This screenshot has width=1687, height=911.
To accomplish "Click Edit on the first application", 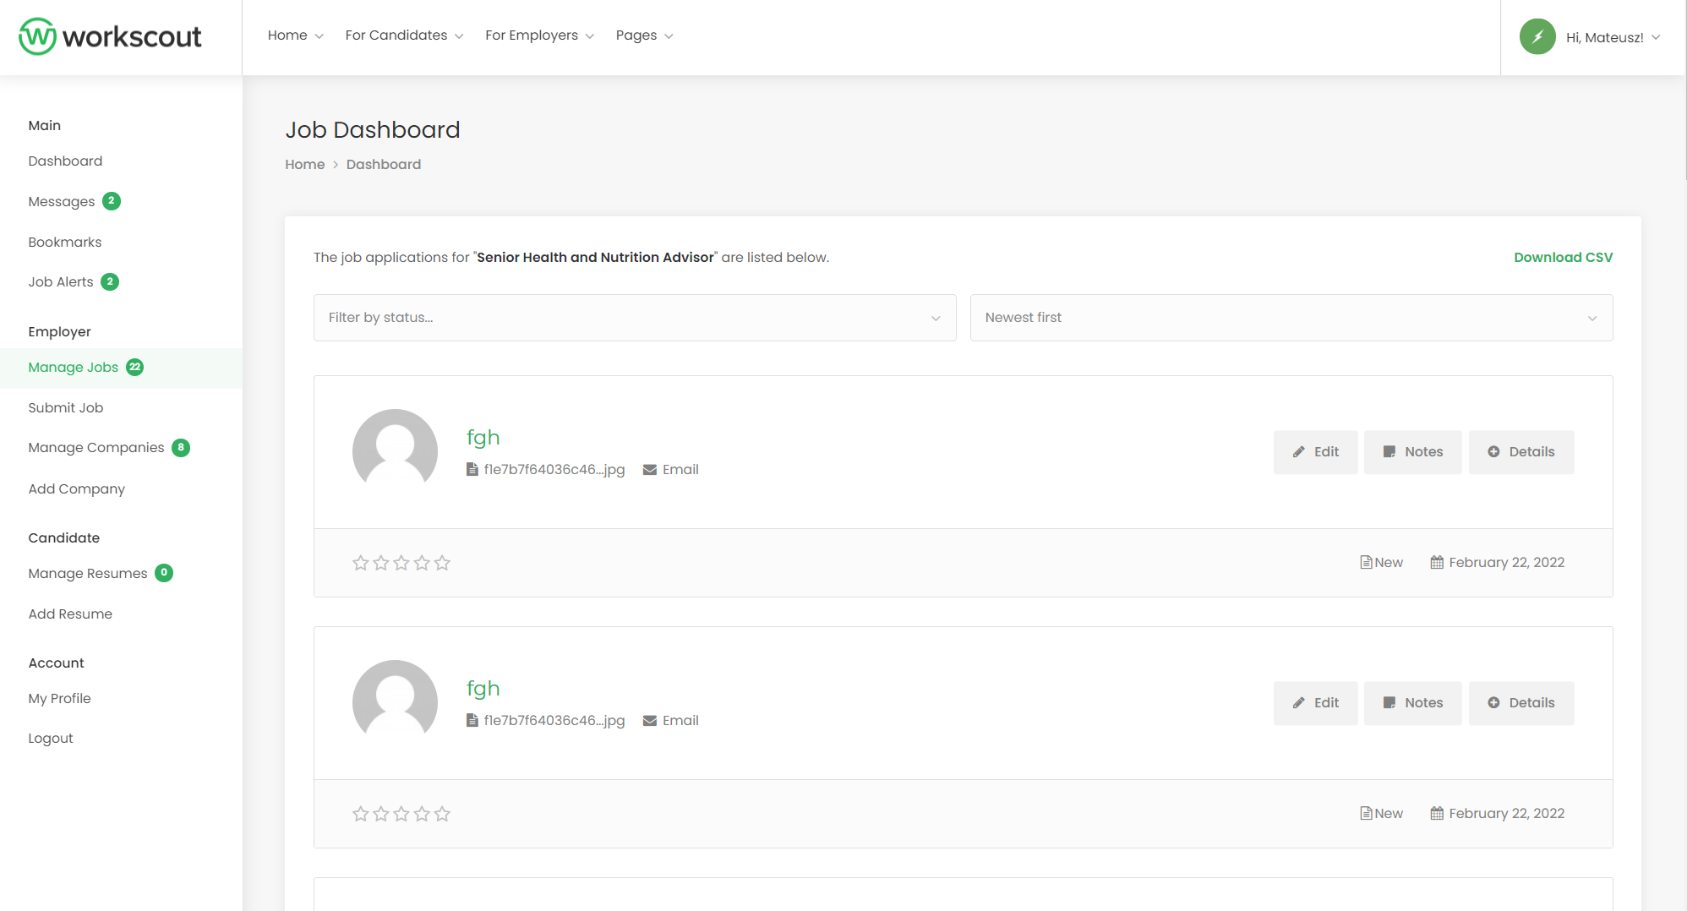I will pos(1315,452).
